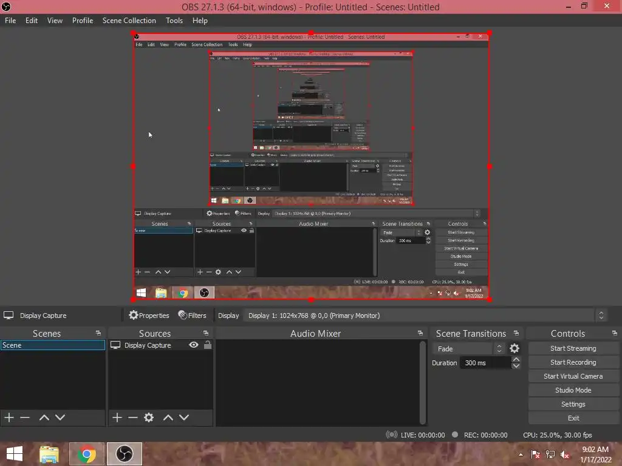Screen dimensions: 622x466
Task: Select Display Capture in Sources list
Action: (160, 345)
